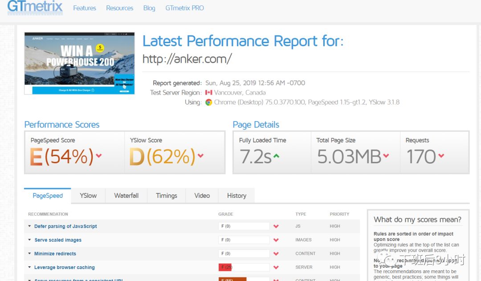
Task: Click the 170 requests value
Action: pos(421,157)
